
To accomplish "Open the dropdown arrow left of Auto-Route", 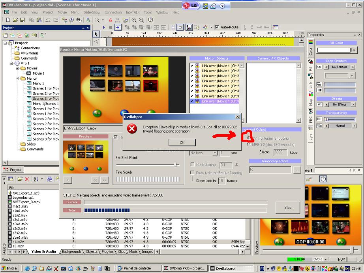I will click(x=211, y=27).
